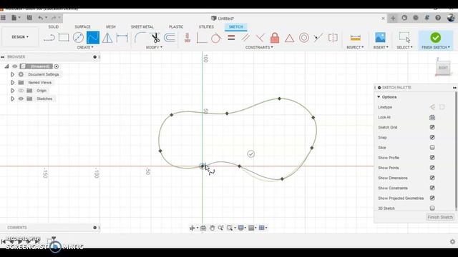This screenshot has width=458, height=257.
Task: Open the INSERT dropdown menu
Action: tap(381, 47)
